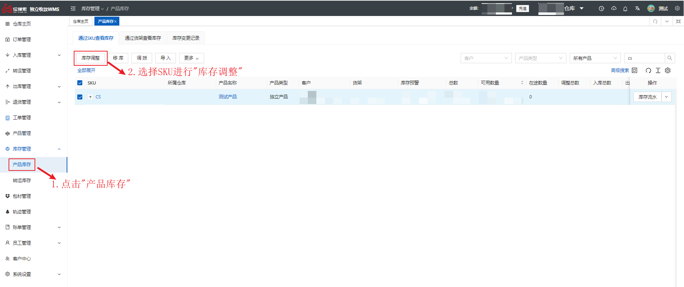Refresh the inventory table

648,70
